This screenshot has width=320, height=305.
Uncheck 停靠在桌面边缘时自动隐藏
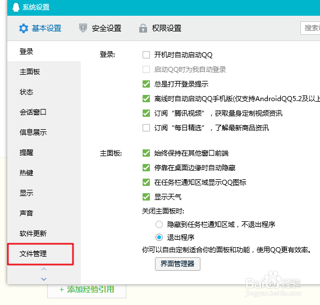146,167
